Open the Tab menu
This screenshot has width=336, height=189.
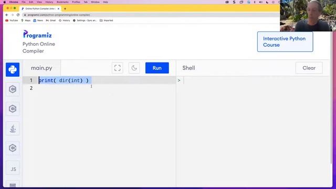point(86,2)
